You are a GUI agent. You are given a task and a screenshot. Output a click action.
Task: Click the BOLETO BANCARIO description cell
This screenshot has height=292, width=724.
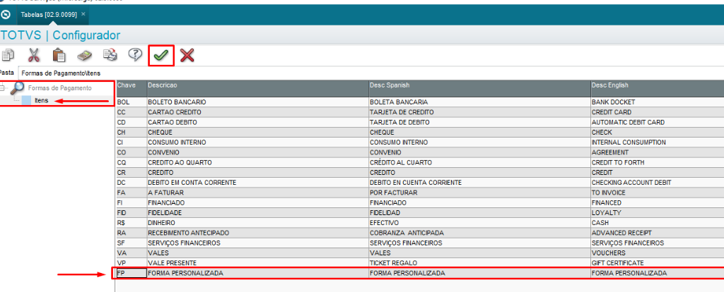(x=257, y=102)
